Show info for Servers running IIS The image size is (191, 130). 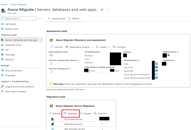(x=70, y=69)
